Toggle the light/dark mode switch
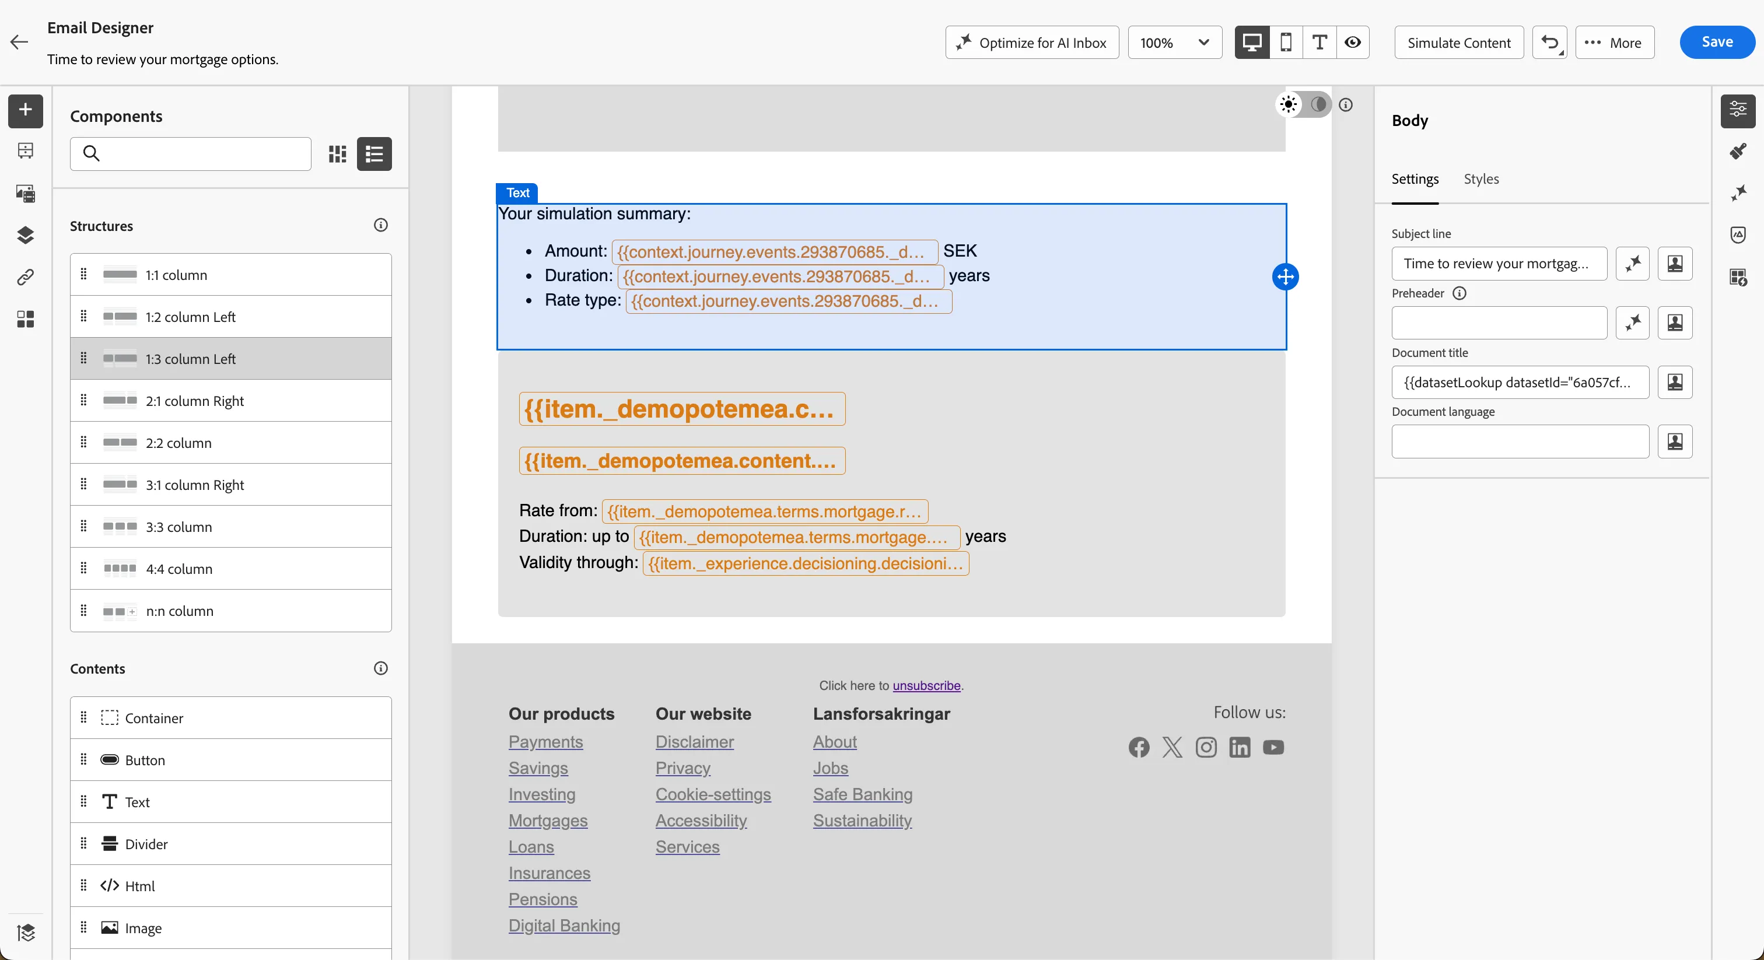This screenshot has width=1764, height=960. [1303, 105]
